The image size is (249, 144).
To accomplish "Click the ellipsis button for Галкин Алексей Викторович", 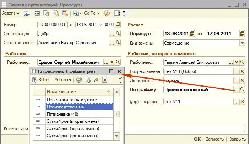I will click(x=231, y=62).
